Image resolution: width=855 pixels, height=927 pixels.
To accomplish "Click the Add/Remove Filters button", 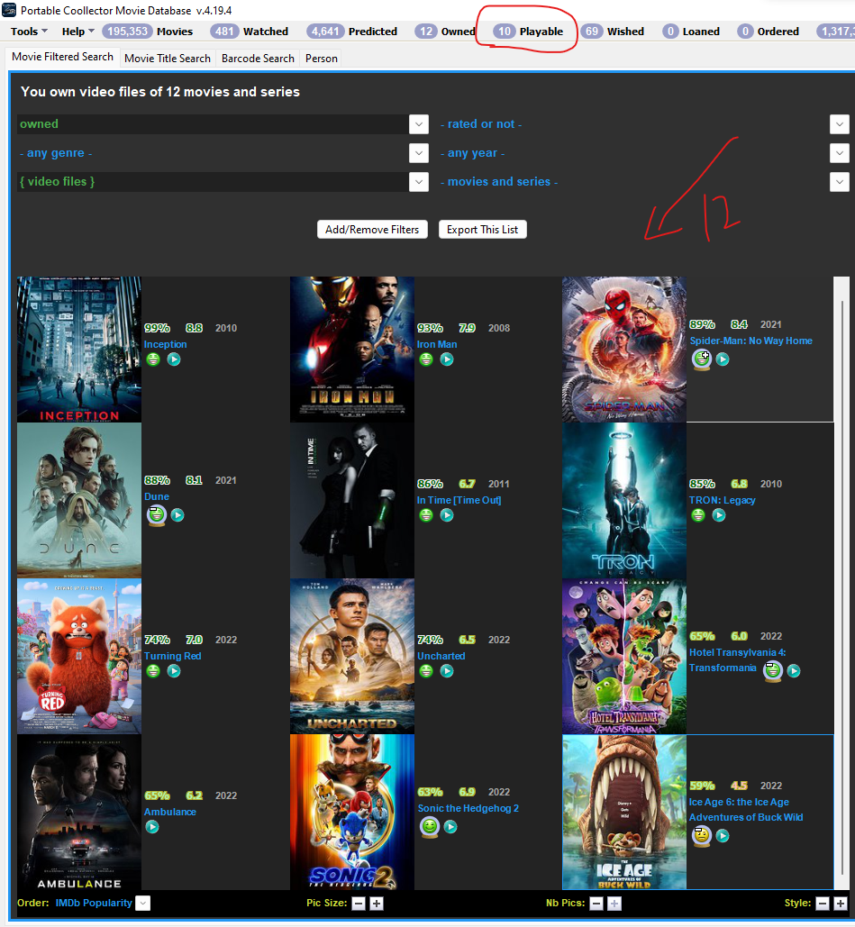I will (x=372, y=230).
